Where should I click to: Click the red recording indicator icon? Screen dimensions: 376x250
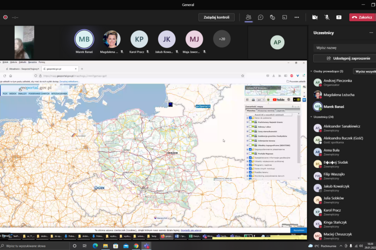pos(5,17)
